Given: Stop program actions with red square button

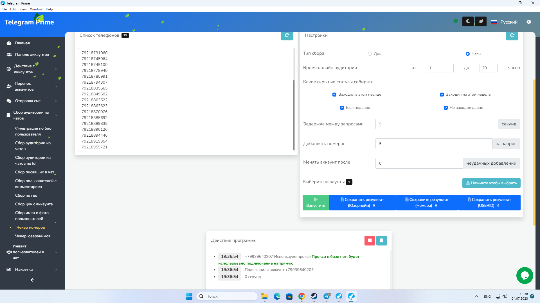Looking at the screenshot, I should [x=370, y=240].
